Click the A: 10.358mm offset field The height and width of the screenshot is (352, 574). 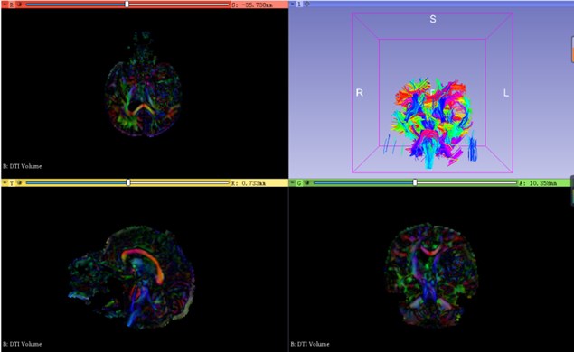pos(538,183)
